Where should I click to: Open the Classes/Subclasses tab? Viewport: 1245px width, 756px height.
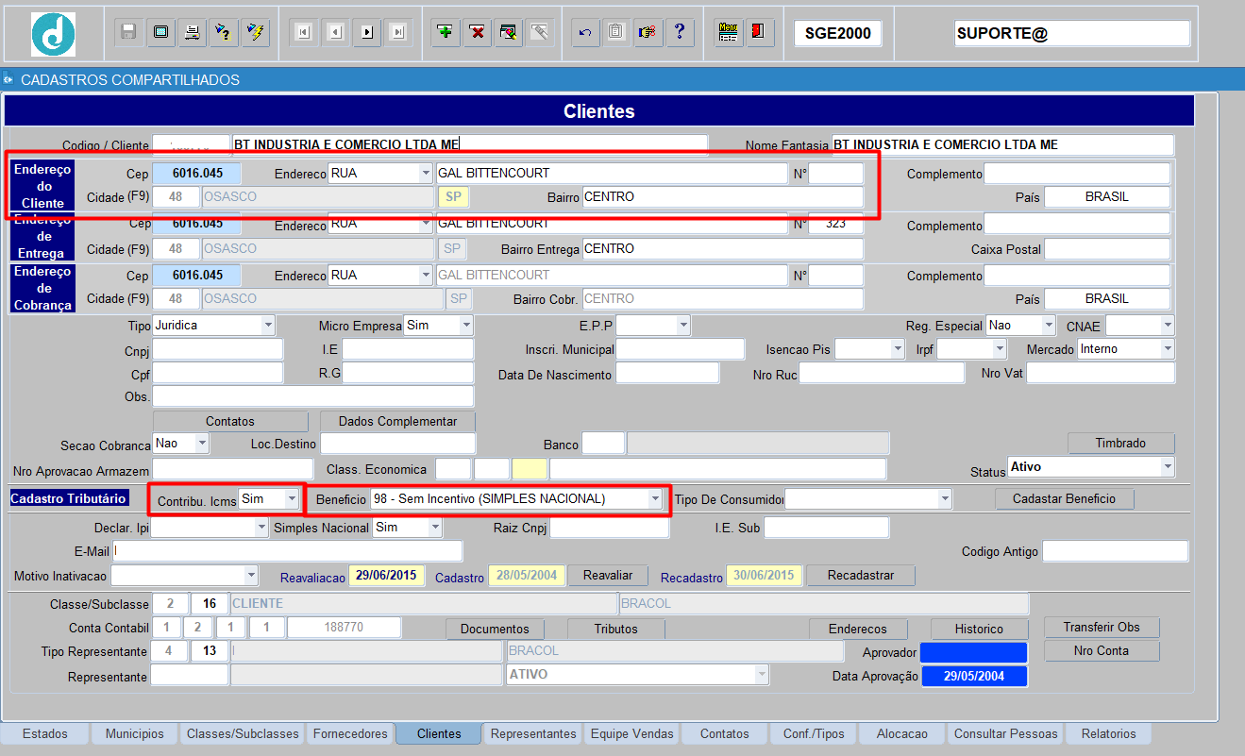(x=243, y=733)
